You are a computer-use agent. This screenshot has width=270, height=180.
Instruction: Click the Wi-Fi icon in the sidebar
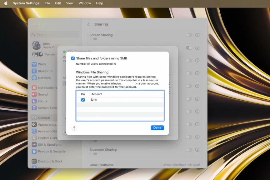34,64
